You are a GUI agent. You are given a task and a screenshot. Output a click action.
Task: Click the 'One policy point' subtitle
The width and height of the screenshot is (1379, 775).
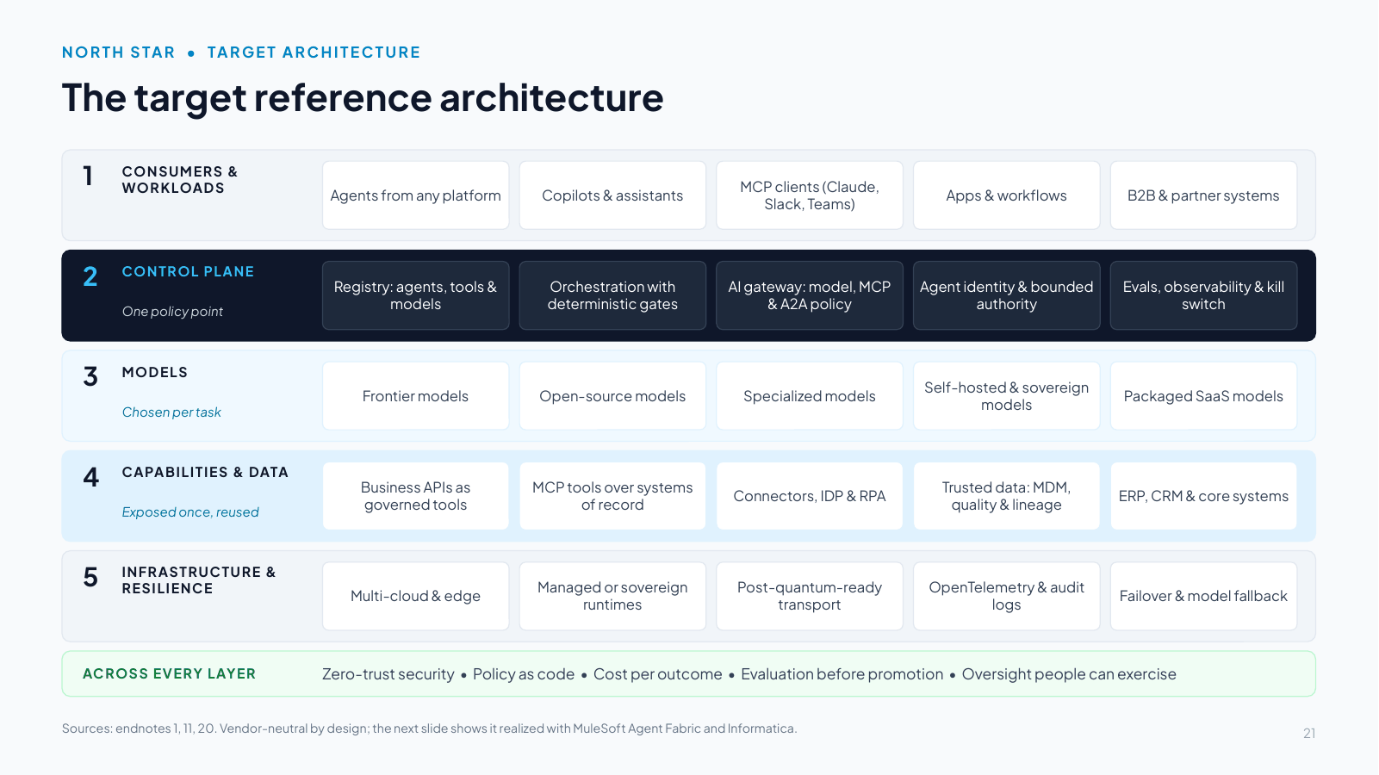pos(172,312)
